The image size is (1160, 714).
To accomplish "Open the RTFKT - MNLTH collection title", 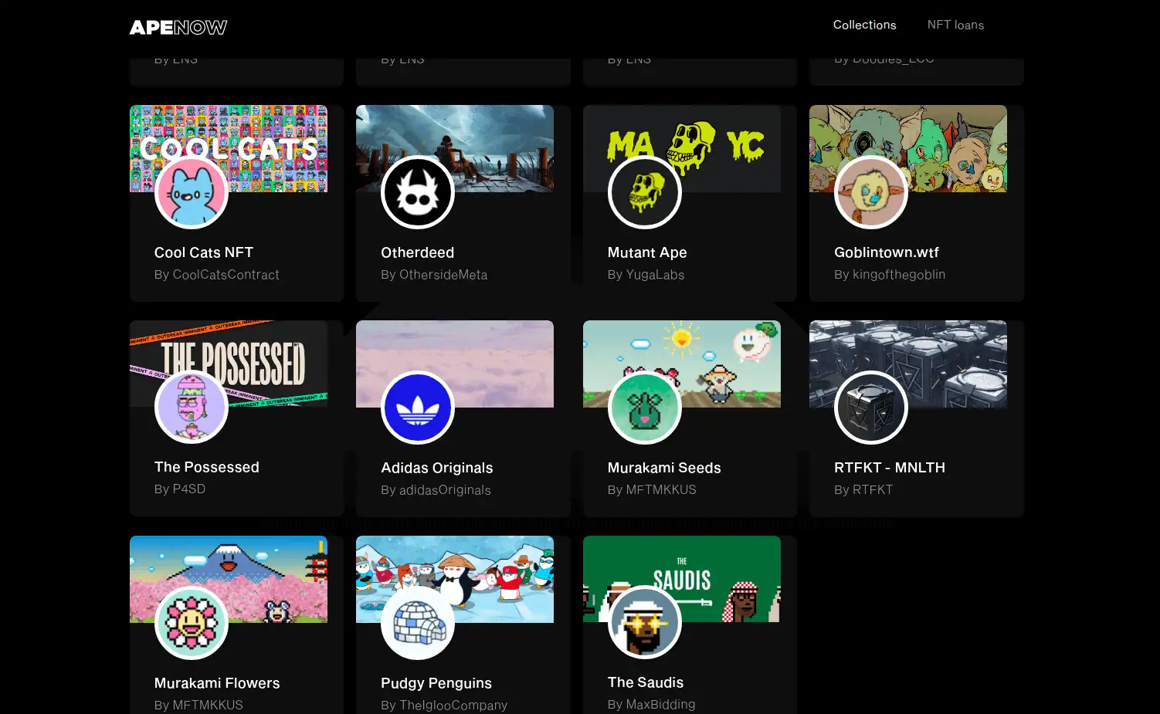I will point(890,468).
